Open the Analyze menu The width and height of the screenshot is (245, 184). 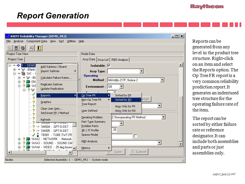coord(18,41)
